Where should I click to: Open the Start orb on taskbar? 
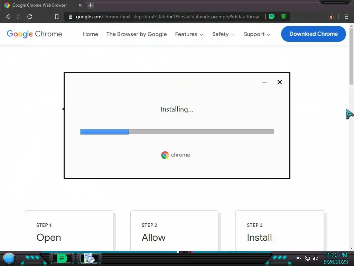[9, 258]
